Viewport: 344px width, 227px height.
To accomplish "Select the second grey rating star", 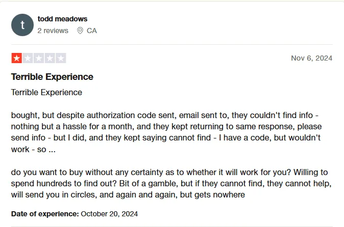I will (28, 58).
